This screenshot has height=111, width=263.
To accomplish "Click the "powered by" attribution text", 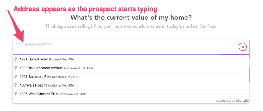I will tap(226, 101).
